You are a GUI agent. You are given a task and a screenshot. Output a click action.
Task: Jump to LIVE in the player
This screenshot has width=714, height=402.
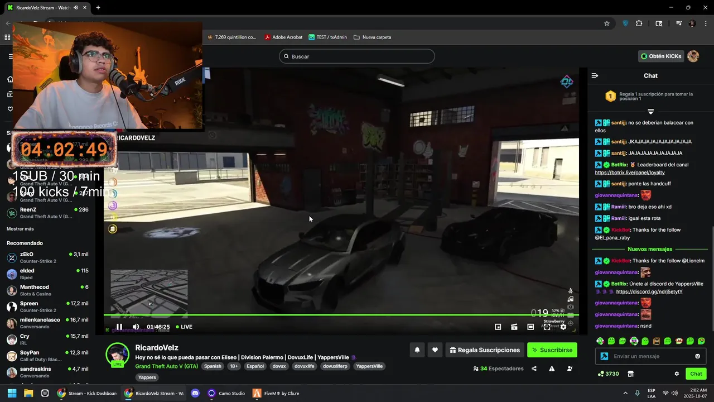tap(184, 327)
